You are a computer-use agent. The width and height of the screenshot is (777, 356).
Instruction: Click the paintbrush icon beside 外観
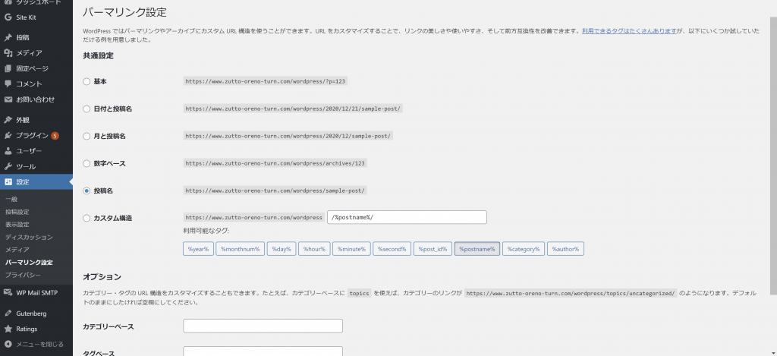pyautogui.click(x=8, y=120)
